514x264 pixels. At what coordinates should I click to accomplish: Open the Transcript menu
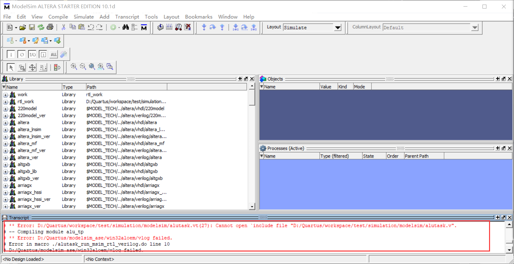[x=127, y=17]
